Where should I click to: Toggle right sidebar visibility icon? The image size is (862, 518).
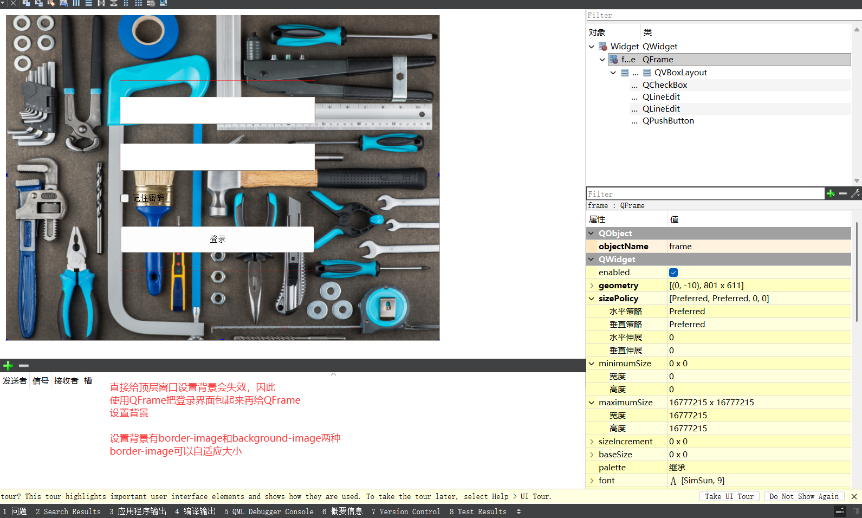(x=855, y=511)
